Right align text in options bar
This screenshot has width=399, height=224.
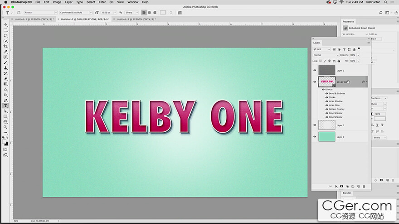click(x=155, y=13)
